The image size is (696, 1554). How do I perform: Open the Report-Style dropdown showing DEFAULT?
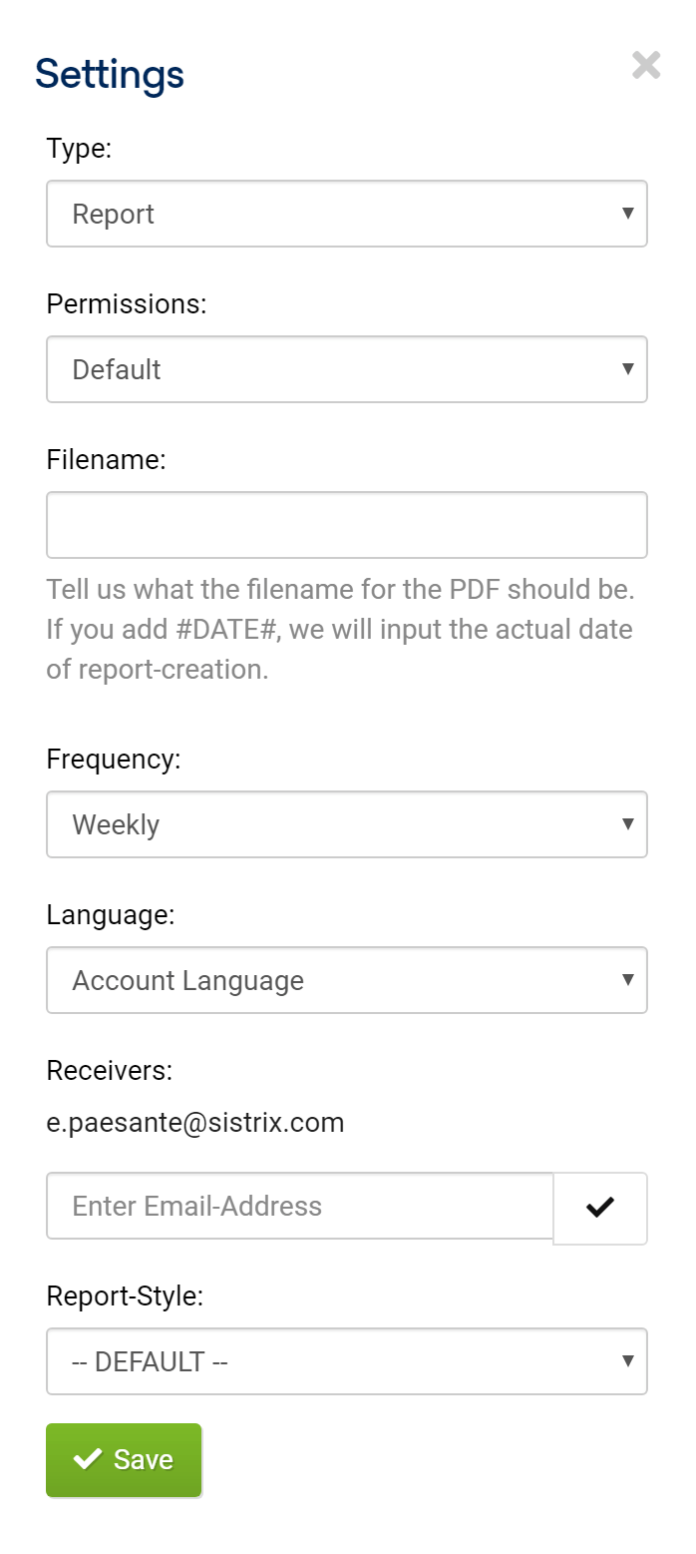(x=347, y=1361)
